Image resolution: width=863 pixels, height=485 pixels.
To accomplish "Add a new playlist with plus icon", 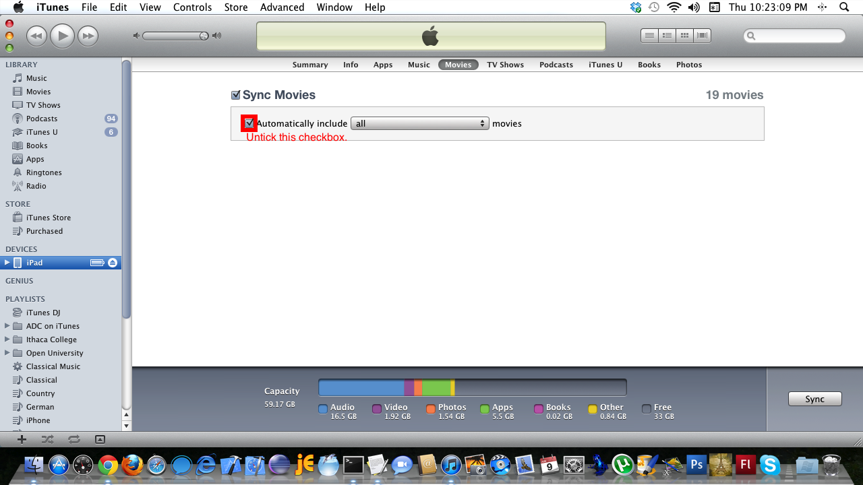I will pos(22,439).
